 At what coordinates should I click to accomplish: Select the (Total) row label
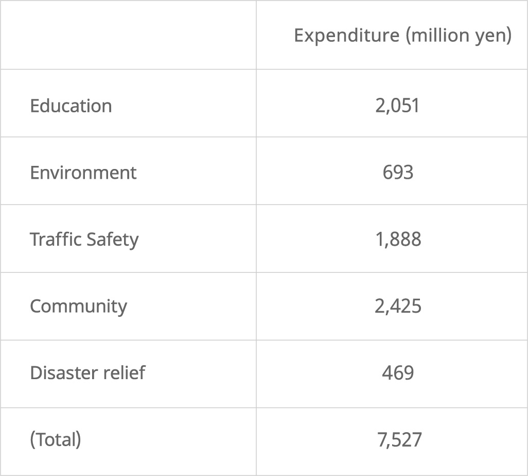pos(55,439)
